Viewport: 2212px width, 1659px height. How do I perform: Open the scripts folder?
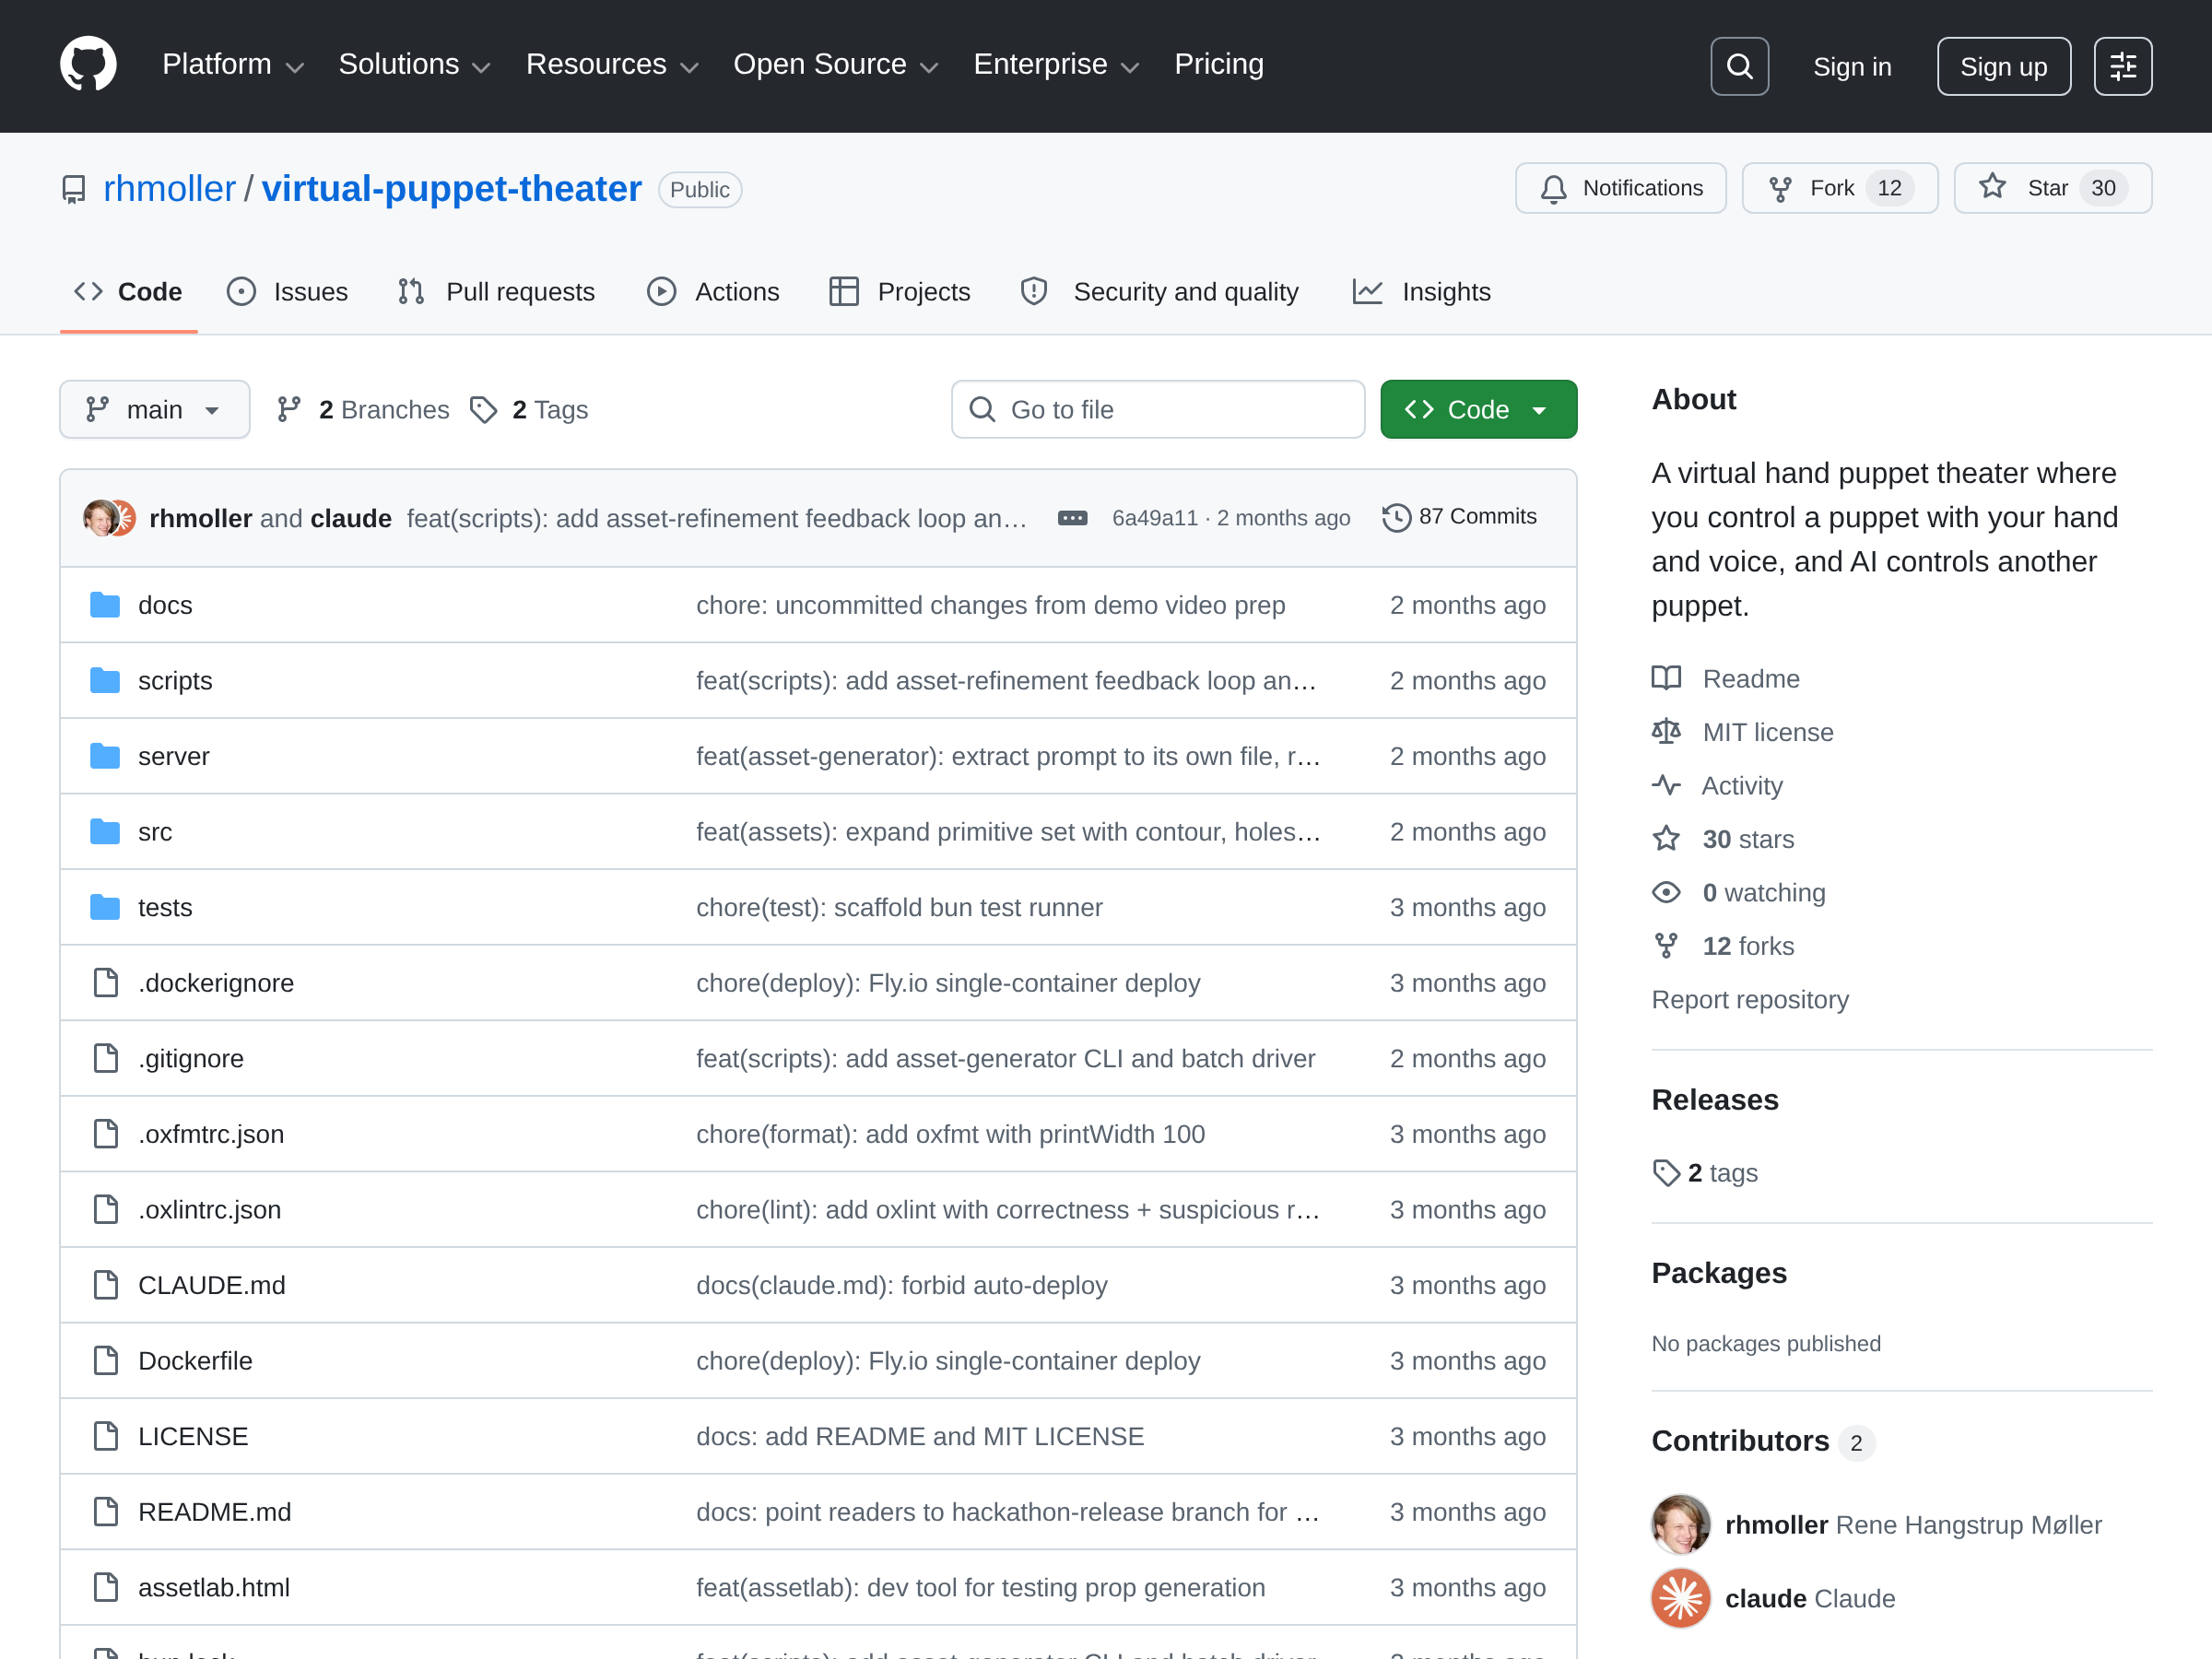coord(175,681)
